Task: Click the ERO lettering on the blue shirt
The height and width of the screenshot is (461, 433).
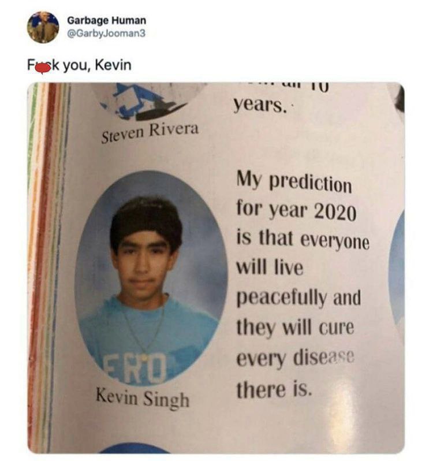Action: coord(135,369)
